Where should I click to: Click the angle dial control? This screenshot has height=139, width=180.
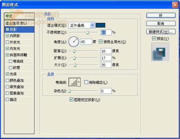73,42
